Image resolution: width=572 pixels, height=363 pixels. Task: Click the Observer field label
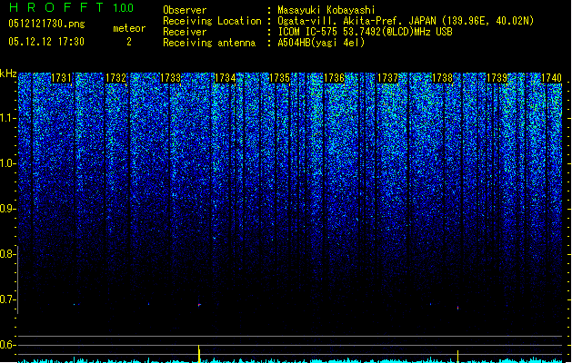[185, 10]
